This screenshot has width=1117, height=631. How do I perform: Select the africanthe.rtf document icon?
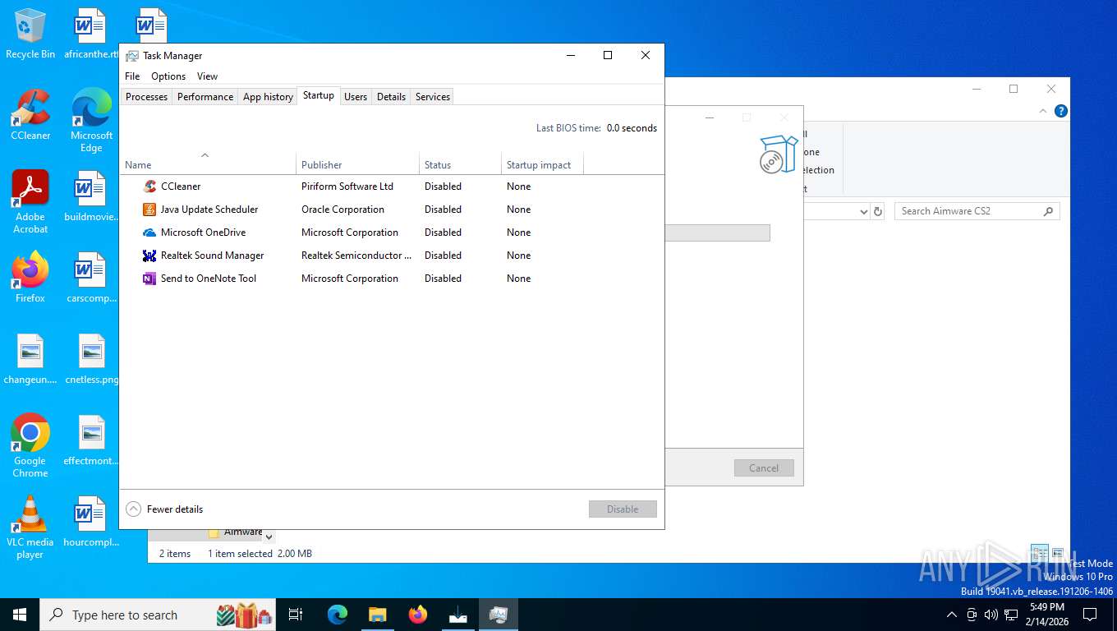pyautogui.click(x=91, y=34)
